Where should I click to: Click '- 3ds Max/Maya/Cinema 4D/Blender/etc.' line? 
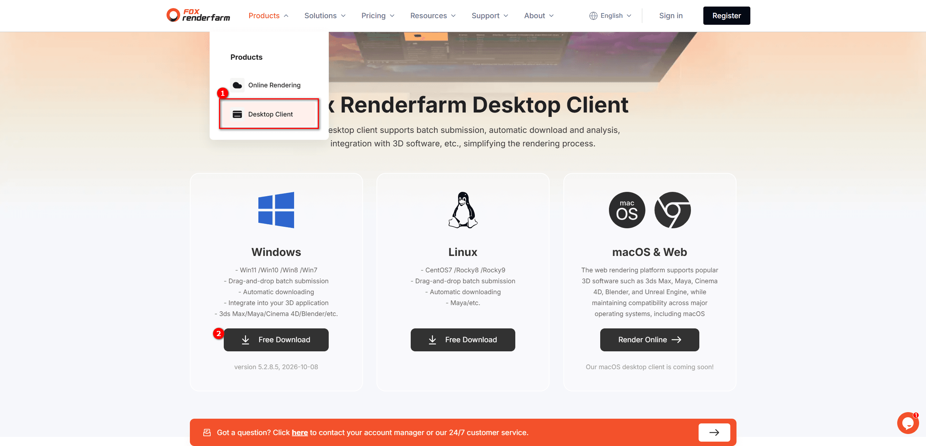(x=276, y=314)
